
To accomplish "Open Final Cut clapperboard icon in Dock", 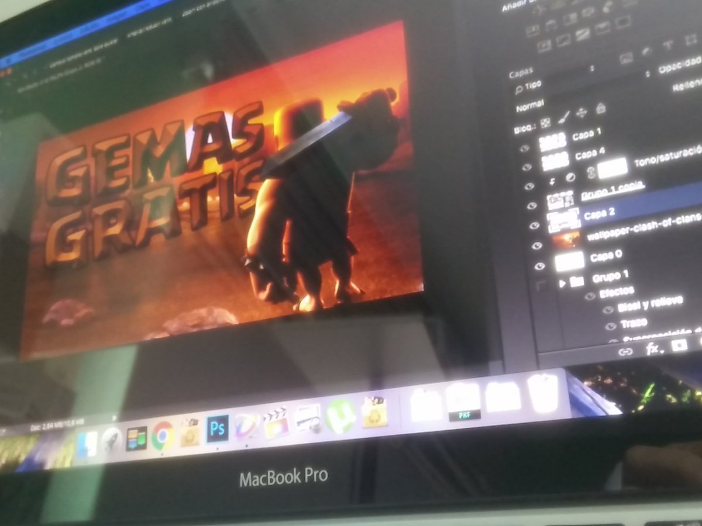I will (x=276, y=423).
